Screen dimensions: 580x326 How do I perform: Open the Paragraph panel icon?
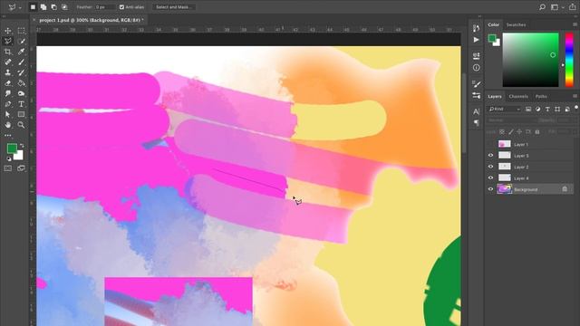[x=476, y=122]
